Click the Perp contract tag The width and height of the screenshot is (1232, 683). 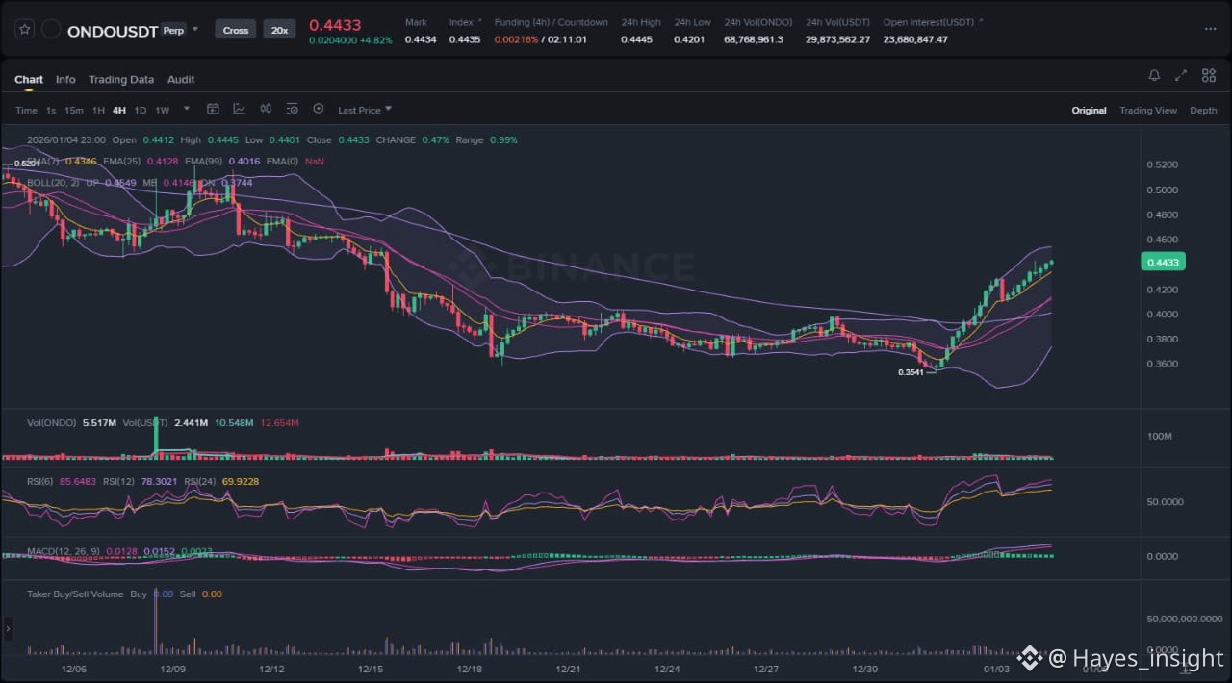173,30
